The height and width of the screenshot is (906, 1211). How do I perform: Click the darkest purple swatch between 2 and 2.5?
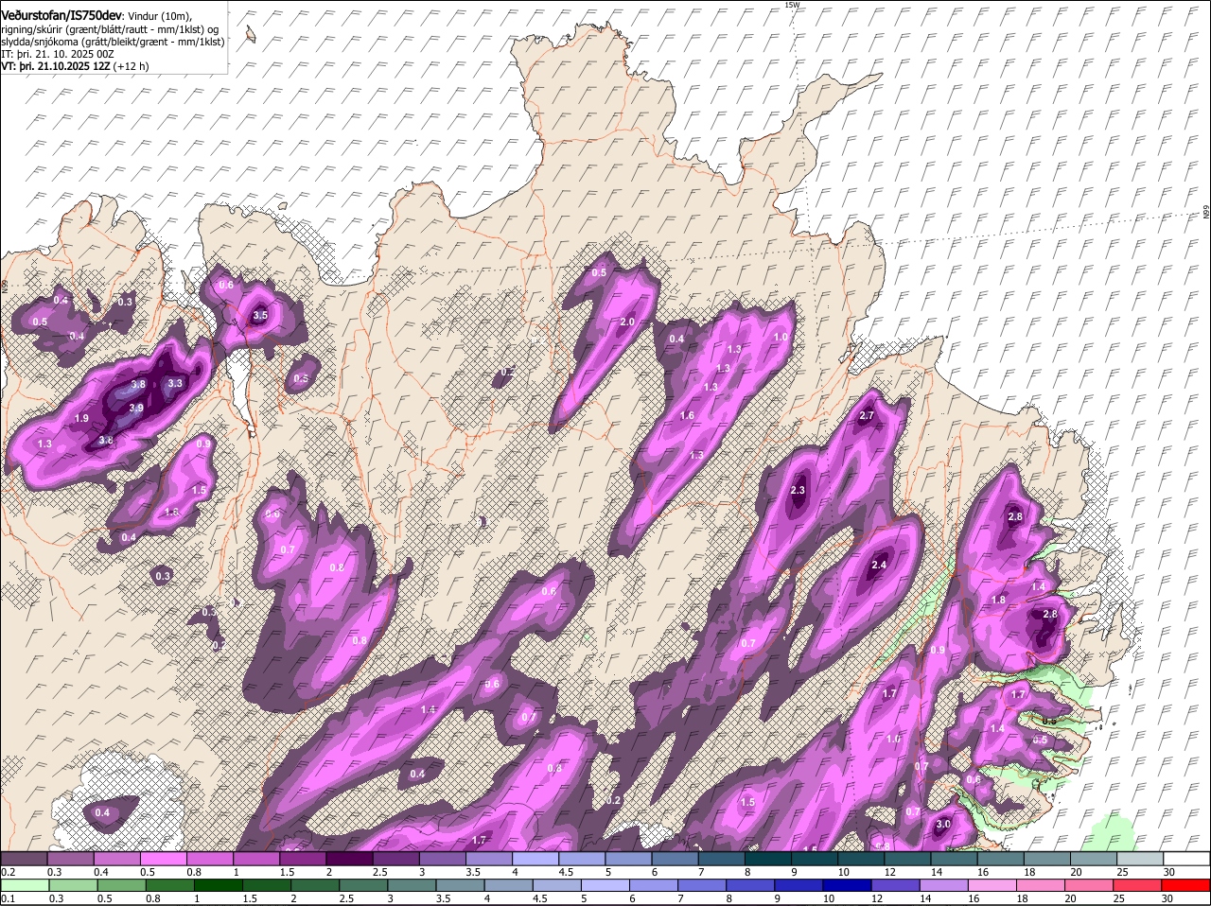pyautogui.click(x=350, y=858)
